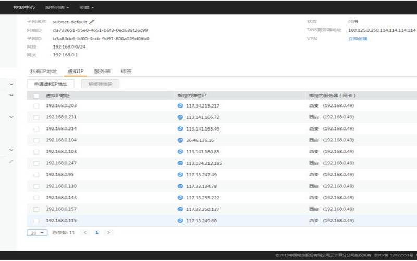Viewport: 417px width, 261px height.
Task: Check the box for 192.168.0.203
Action: (x=36, y=106)
